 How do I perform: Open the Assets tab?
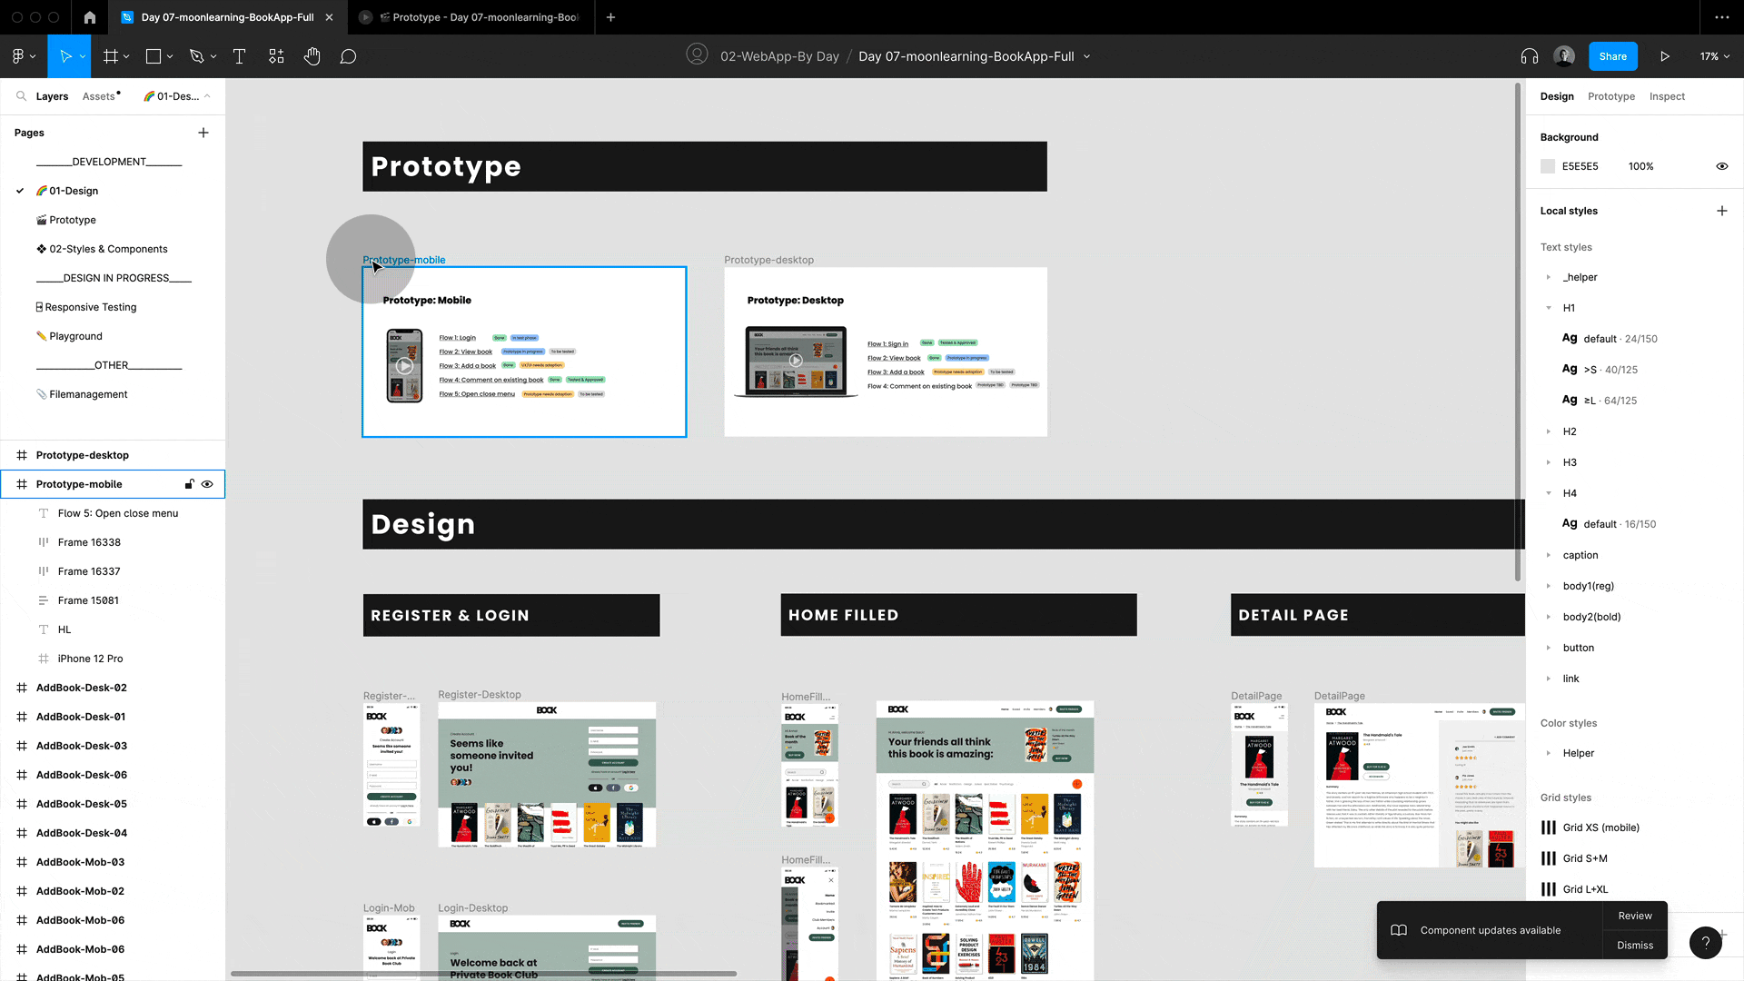[x=99, y=96]
